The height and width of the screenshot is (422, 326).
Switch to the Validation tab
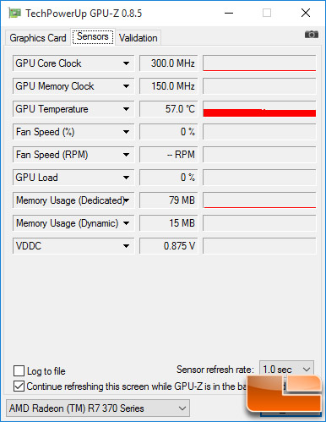(x=138, y=38)
